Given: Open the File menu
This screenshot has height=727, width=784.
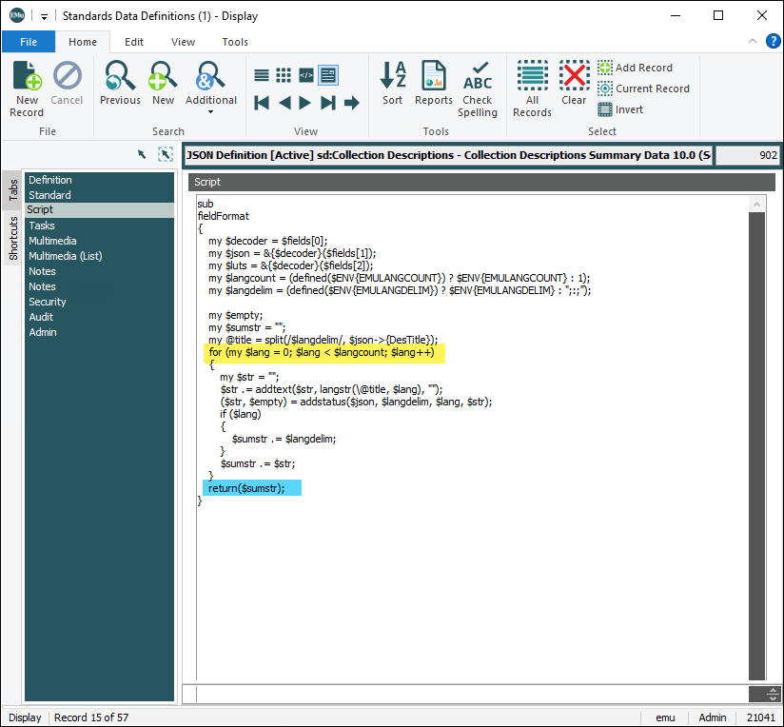Looking at the screenshot, I should [29, 42].
